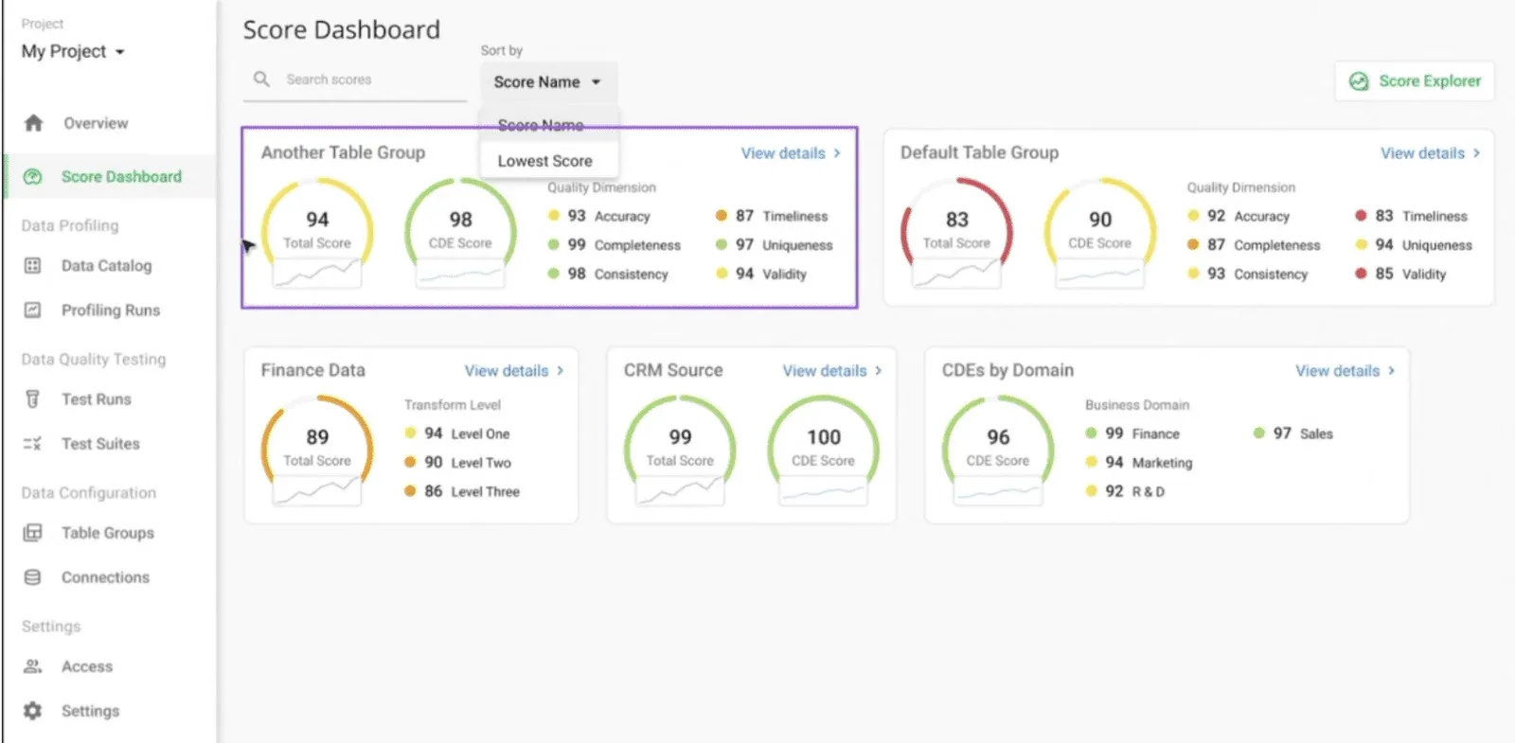Screen dimensions: 1515x743
Task: View details for Finance Data
Action: [x=513, y=371]
